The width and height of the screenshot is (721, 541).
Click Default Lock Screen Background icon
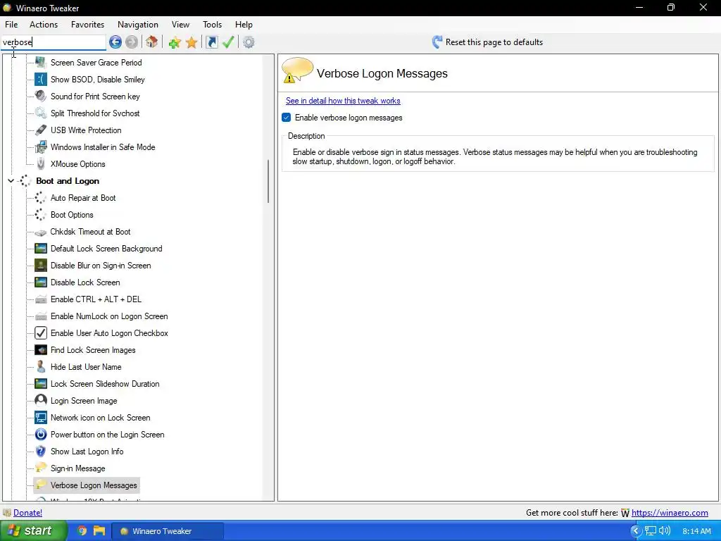pos(40,249)
